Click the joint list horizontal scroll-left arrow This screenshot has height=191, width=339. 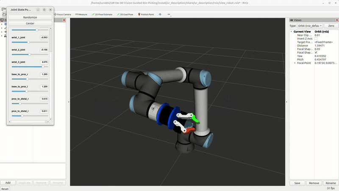pyautogui.click(x=9, y=122)
